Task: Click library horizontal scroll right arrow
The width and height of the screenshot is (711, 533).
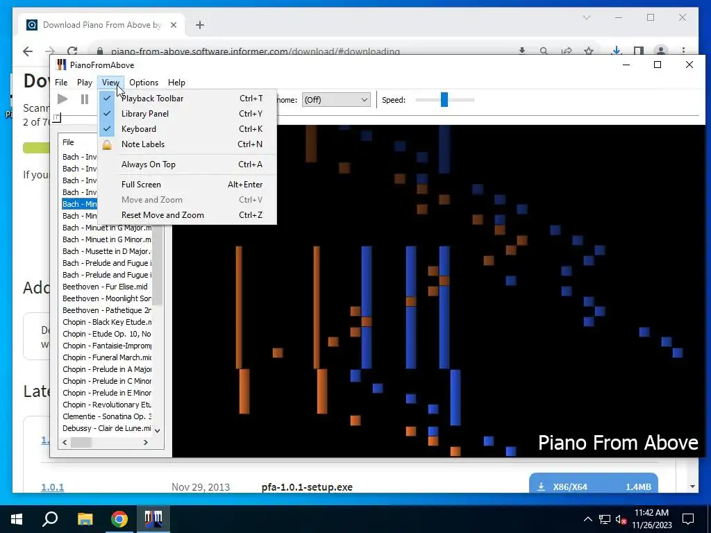Action: point(146,442)
